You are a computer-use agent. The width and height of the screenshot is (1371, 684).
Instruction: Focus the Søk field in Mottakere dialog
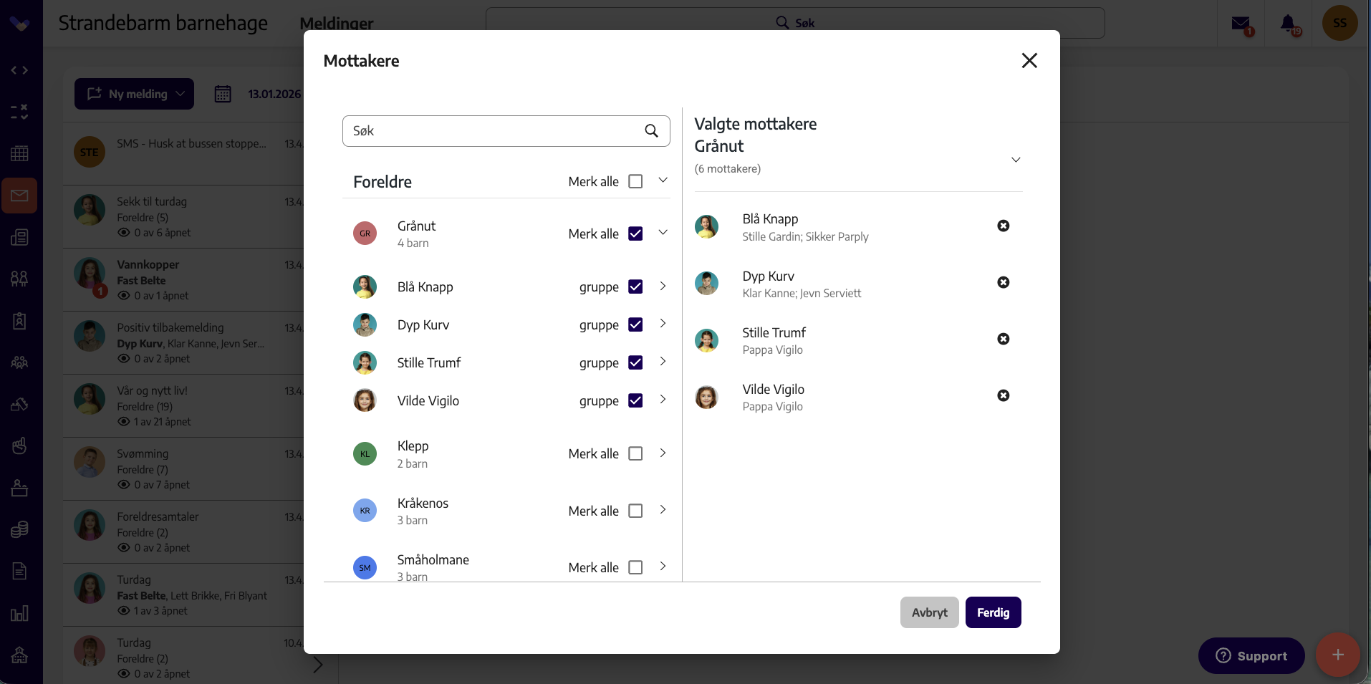(506, 131)
